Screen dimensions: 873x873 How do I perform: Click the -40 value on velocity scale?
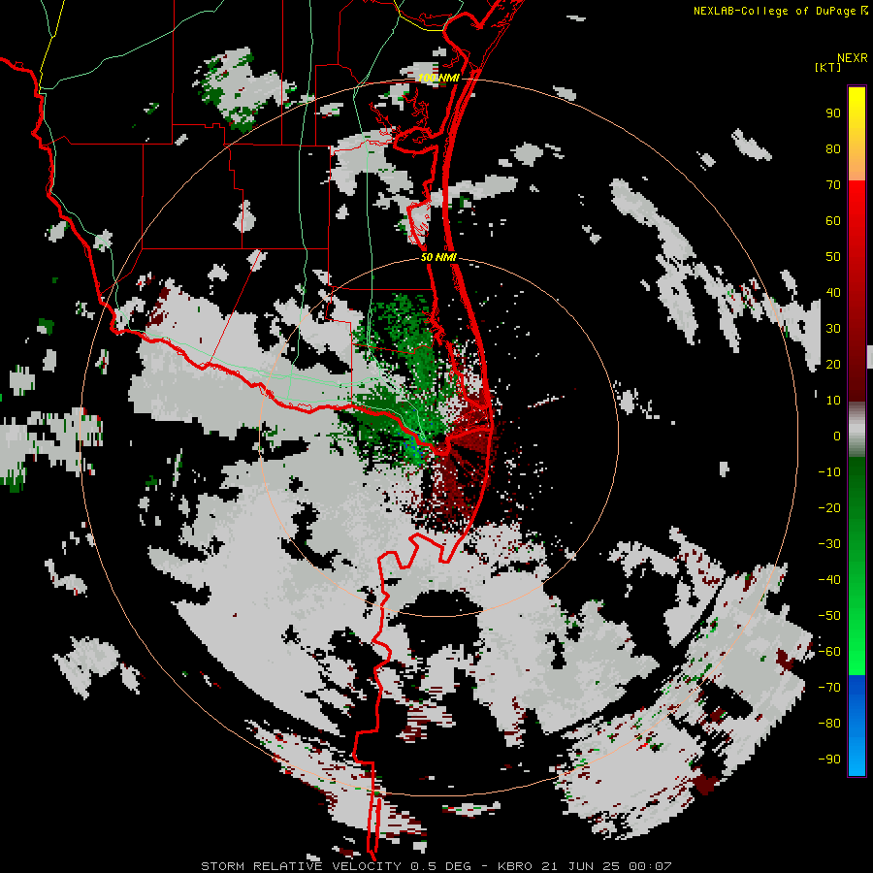click(x=829, y=580)
